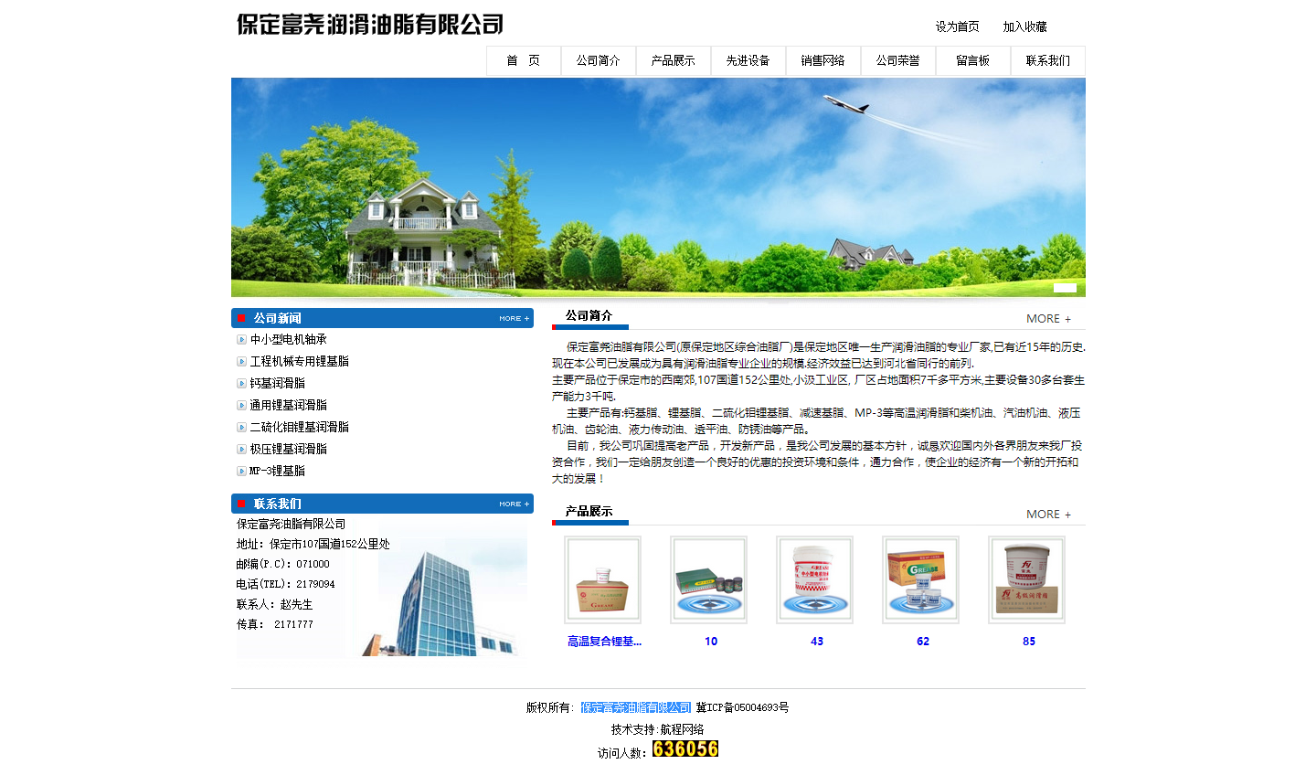Click the red square icon beside 联系我们 header

coord(241,503)
